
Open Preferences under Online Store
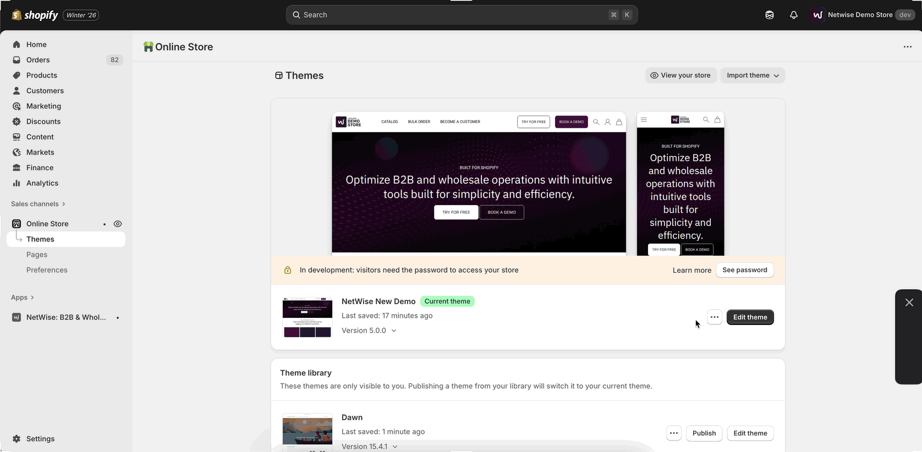pos(47,270)
